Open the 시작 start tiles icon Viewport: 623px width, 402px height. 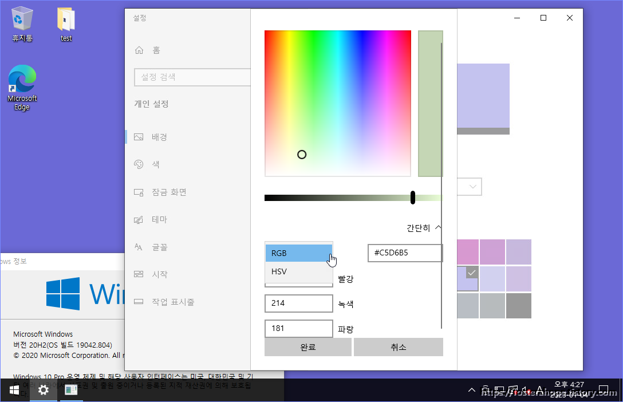pyautogui.click(x=139, y=274)
